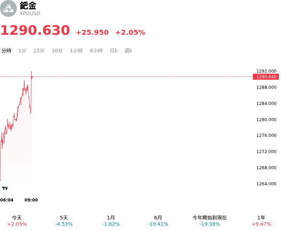The image size is (281, 231).
Task: Select the 1年 +9.47% range
Action: click(x=261, y=221)
